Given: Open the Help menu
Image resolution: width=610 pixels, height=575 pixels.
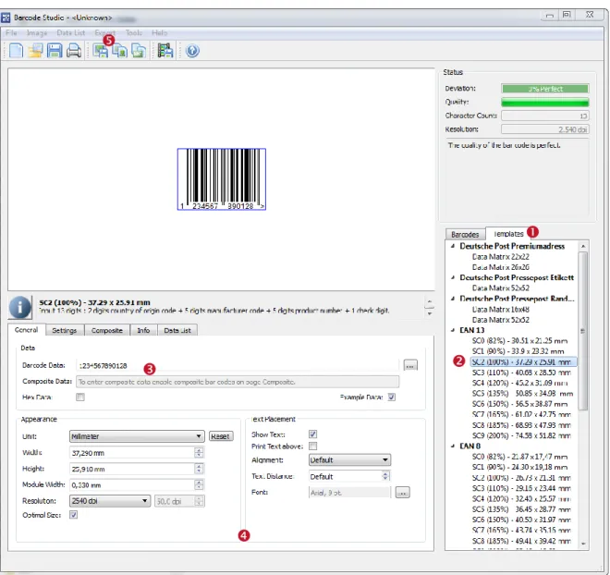Looking at the screenshot, I should pyautogui.click(x=160, y=33).
